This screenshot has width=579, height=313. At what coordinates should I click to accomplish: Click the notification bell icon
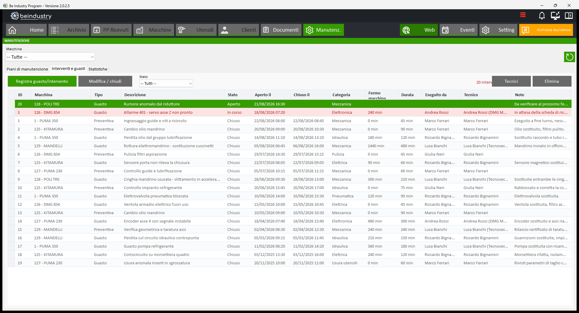[x=542, y=16]
